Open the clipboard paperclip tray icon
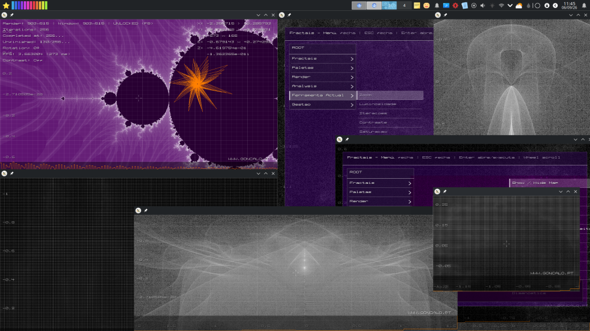 (x=465, y=6)
